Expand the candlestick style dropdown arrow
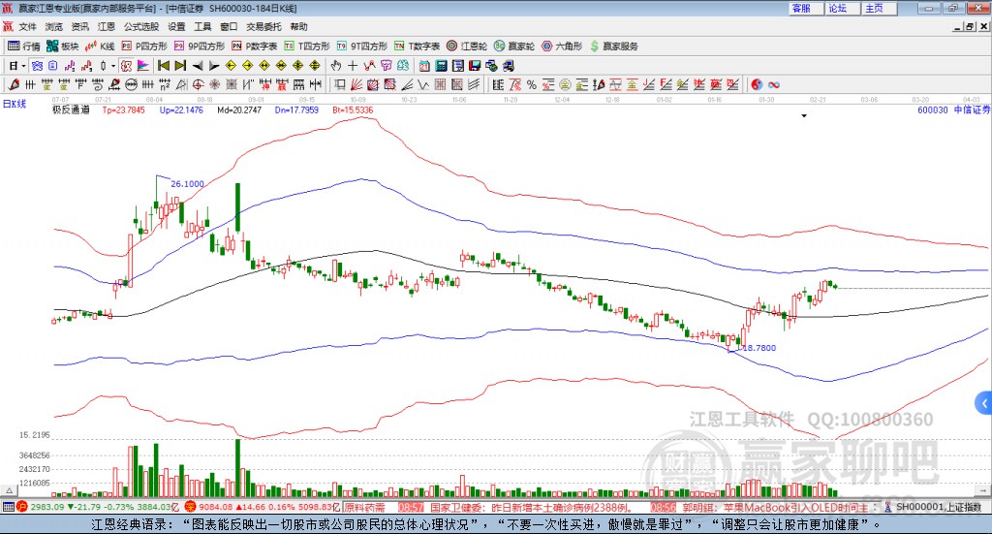Screen dimensions: 992x534 (x=113, y=66)
